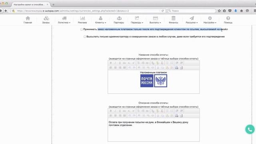Align text left in payment name editor
Screen dimensions: 256x144
pyautogui.click(x=111, y=68)
